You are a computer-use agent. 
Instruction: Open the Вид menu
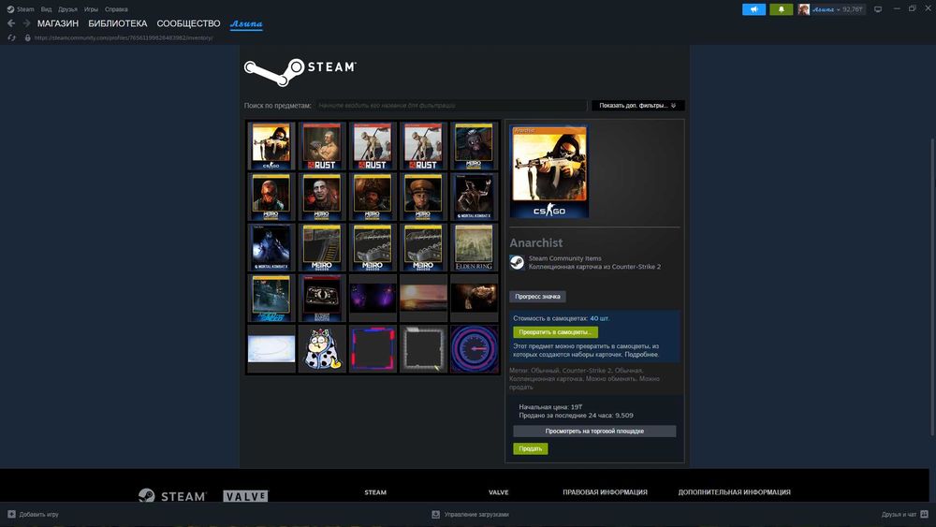(x=46, y=9)
